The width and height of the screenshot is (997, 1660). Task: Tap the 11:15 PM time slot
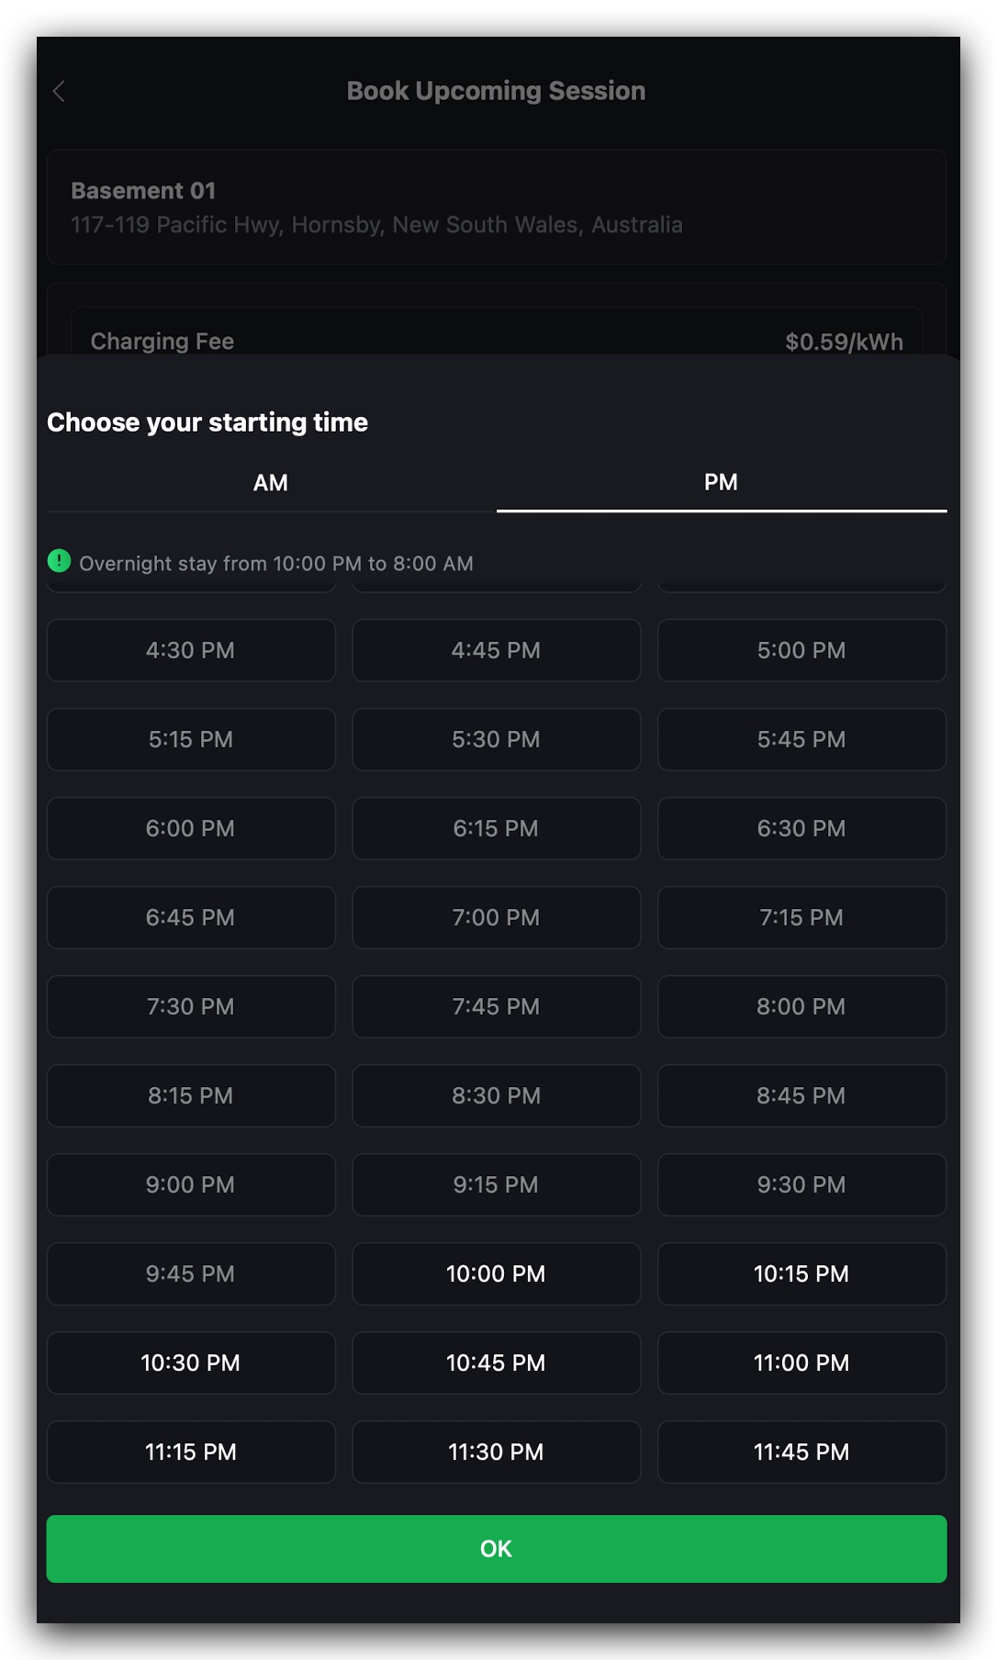[x=191, y=1452]
